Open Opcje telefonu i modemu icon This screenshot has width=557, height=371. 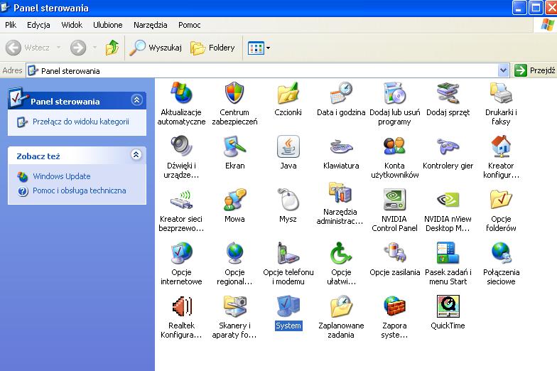click(x=288, y=253)
